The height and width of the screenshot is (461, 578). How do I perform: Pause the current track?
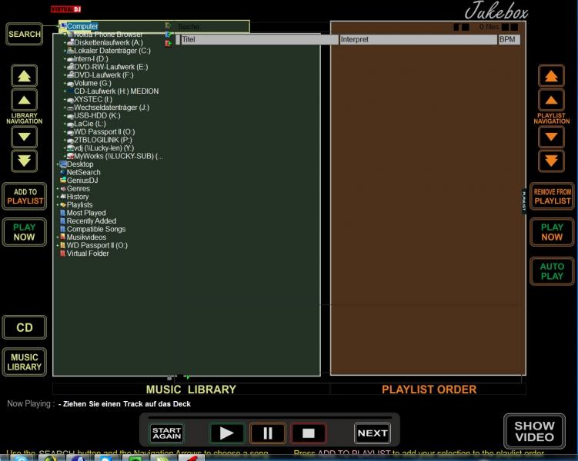pos(268,433)
